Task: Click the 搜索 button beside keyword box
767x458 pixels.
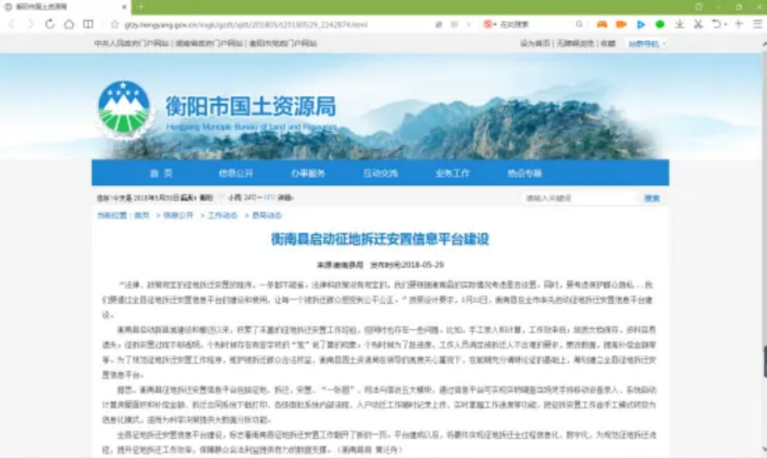Action: (x=652, y=198)
